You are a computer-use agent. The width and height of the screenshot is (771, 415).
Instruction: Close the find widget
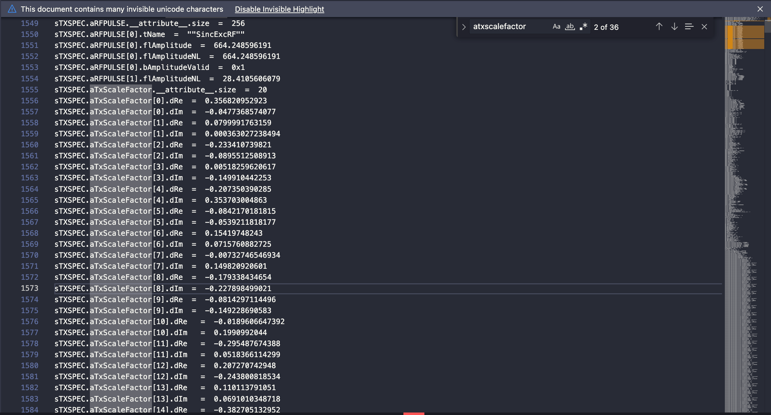tap(704, 27)
